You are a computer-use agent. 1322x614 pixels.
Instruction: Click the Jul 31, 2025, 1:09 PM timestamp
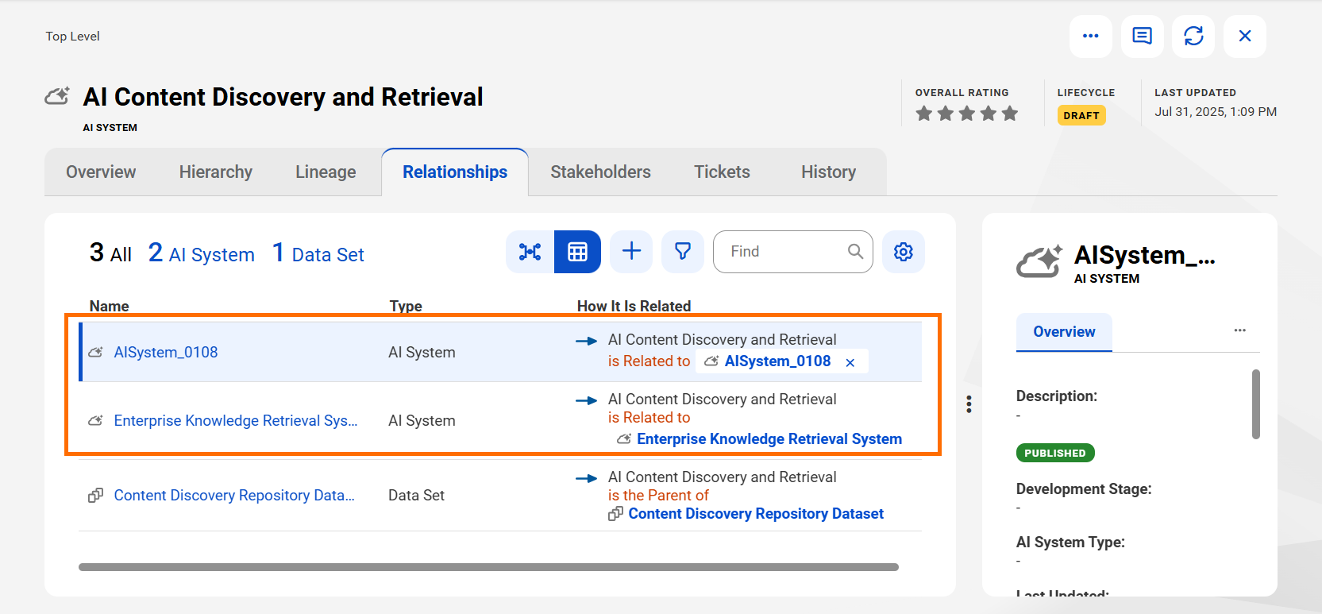(1216, 112)
